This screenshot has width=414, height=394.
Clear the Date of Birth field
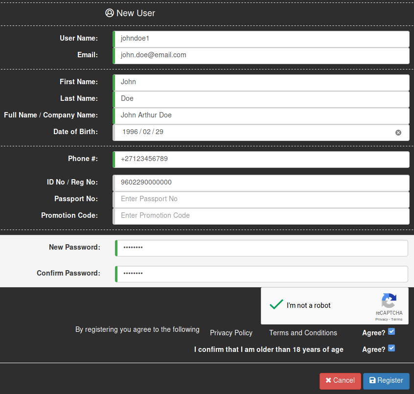coord(398,133)
